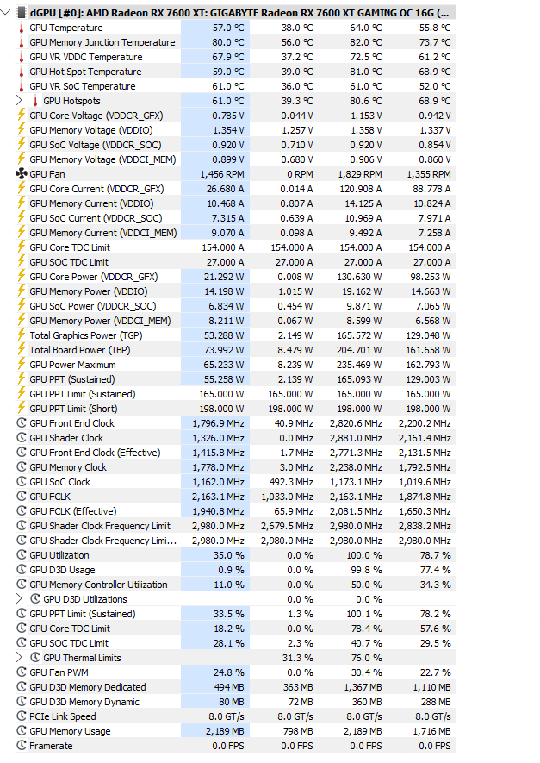Click clock icon beside PCIe Link Speed

tap(22, 716)
